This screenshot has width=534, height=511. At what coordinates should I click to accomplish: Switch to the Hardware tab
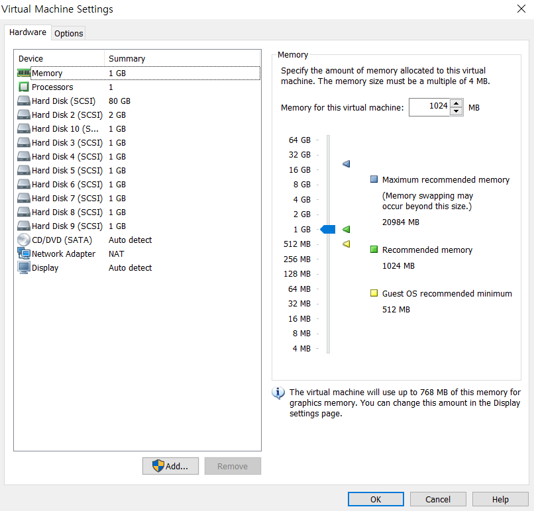click(x=28, y=32)
